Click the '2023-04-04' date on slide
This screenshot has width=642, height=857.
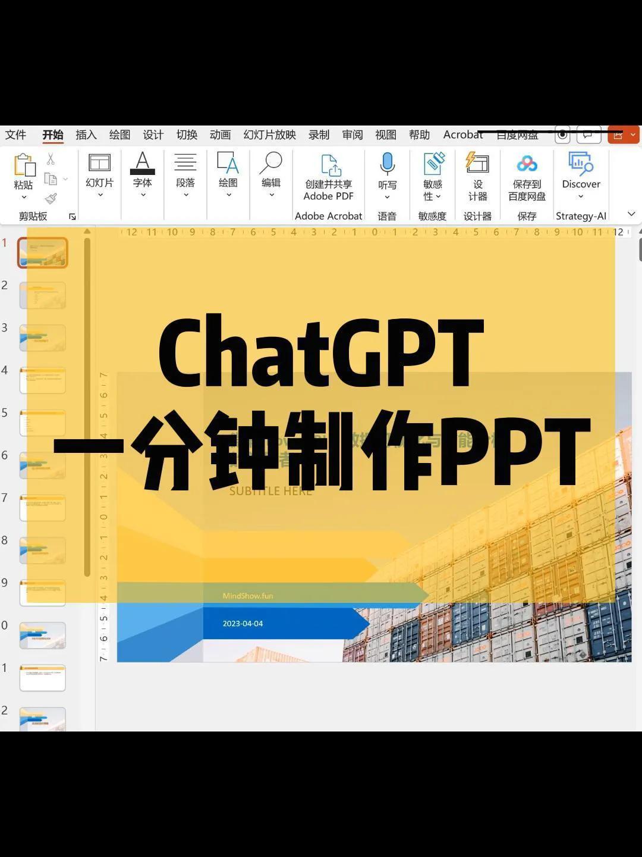coord(243,624)
